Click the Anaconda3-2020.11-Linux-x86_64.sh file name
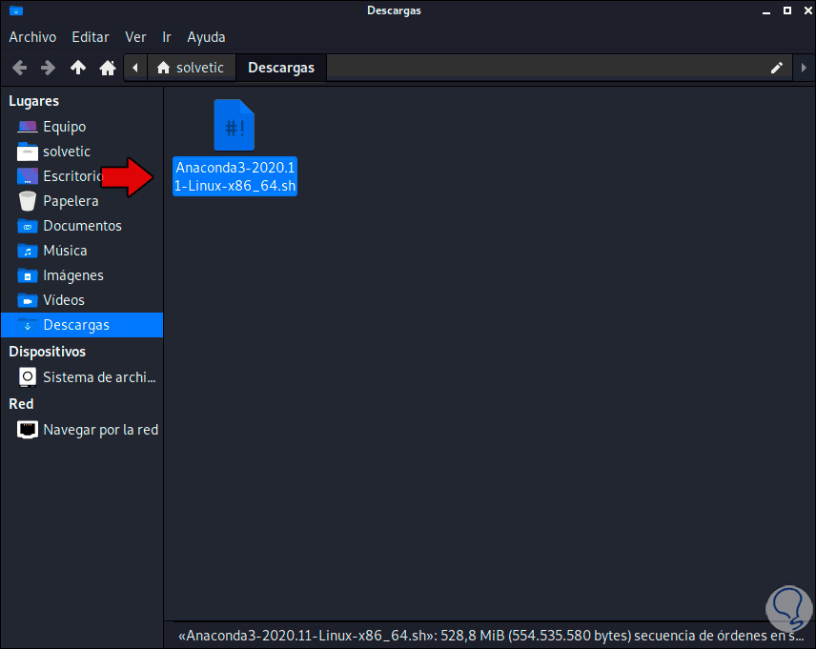Screen dimensions: 816x649 pos(235,176)
